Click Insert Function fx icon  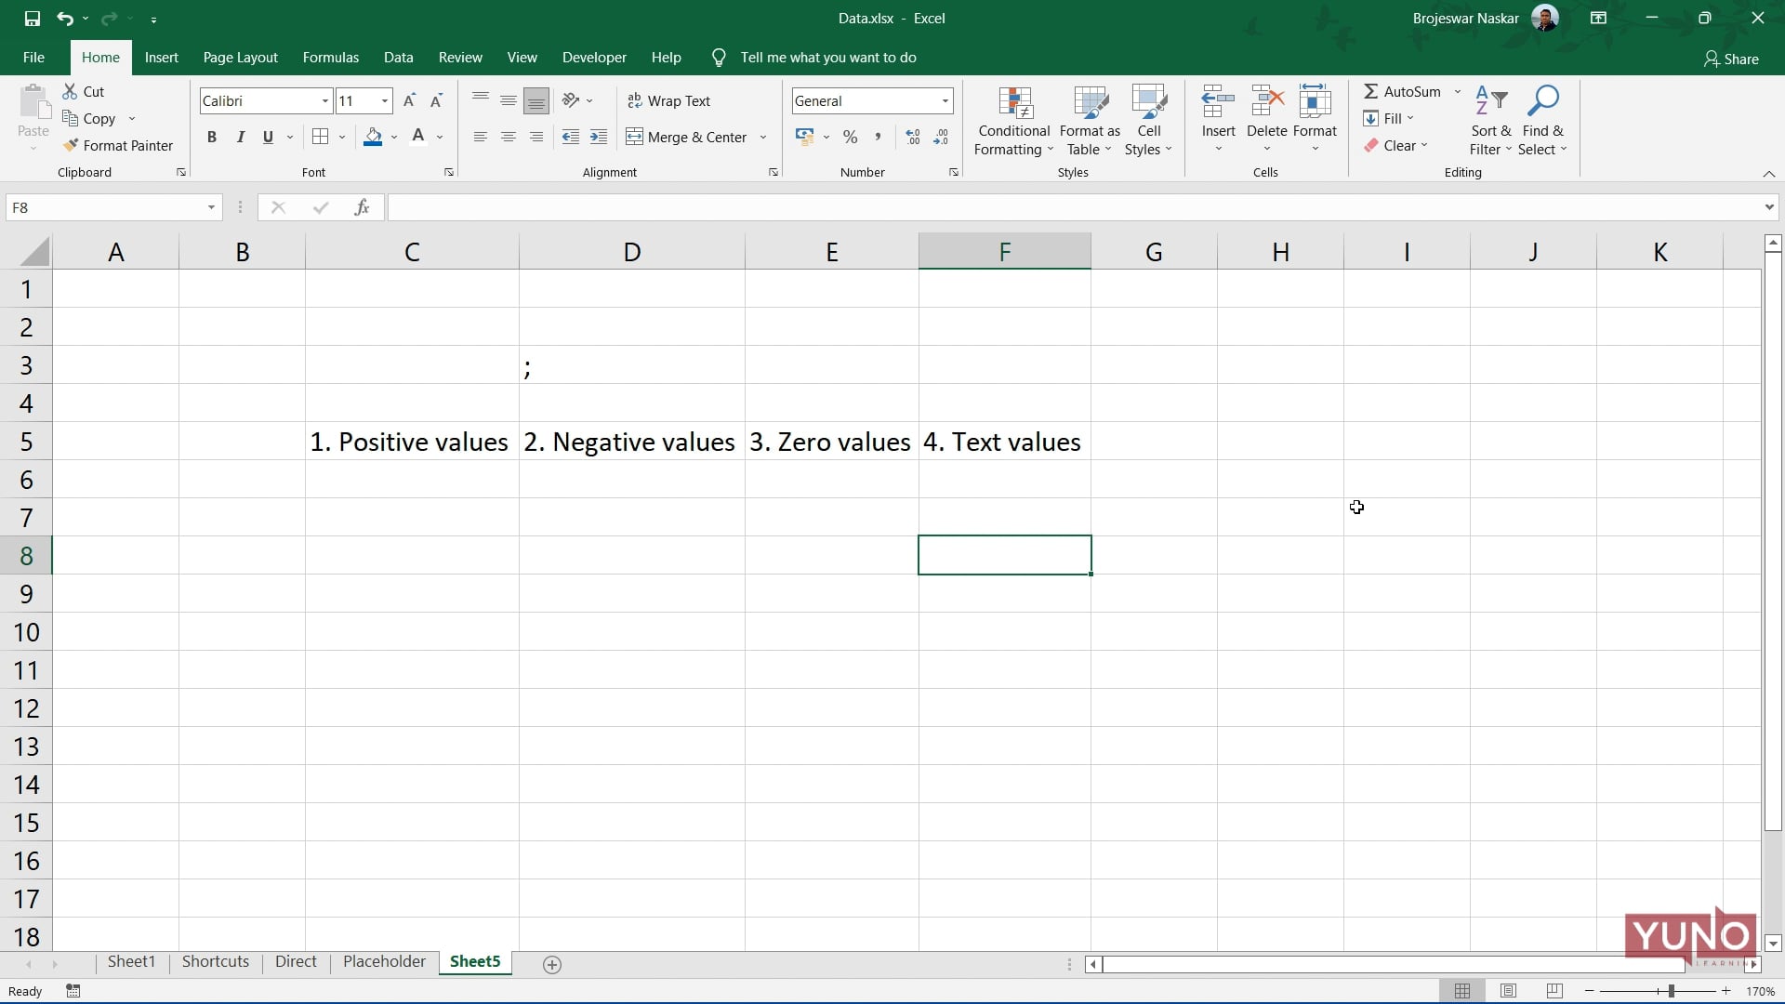point(362,207)
